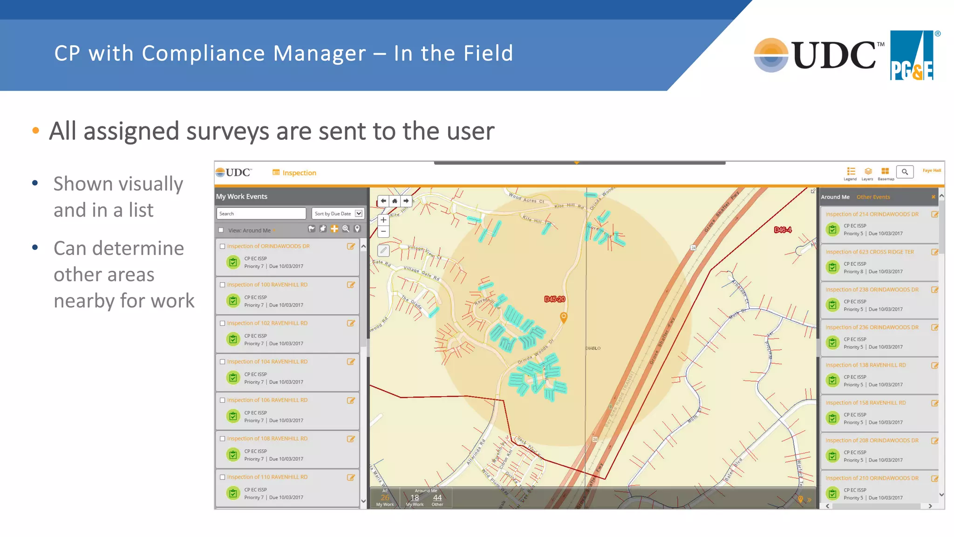Click the My Work Events list scroll-down arrow

363,502
